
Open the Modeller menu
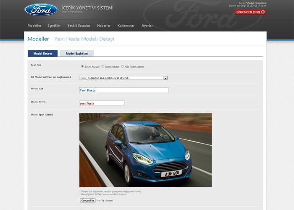coord(34,26)
